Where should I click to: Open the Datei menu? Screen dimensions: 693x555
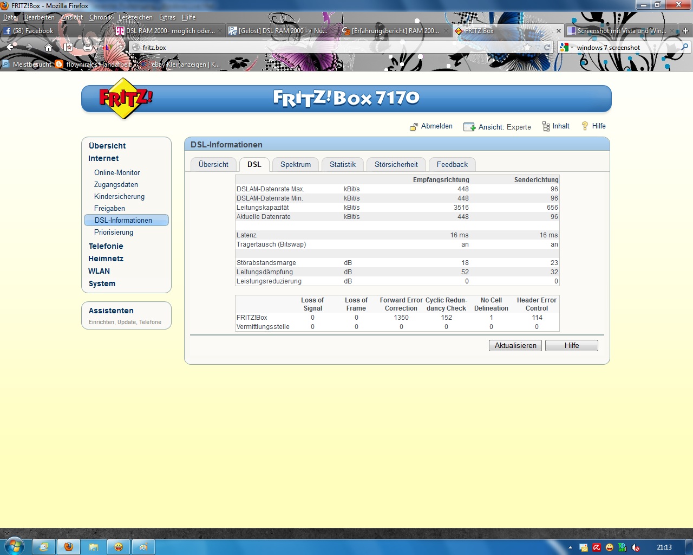coord(10,17)
